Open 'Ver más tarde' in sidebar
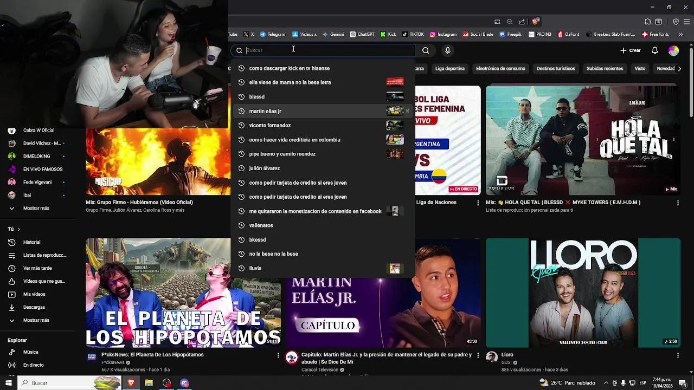The image size is (694, 390). 37,268
